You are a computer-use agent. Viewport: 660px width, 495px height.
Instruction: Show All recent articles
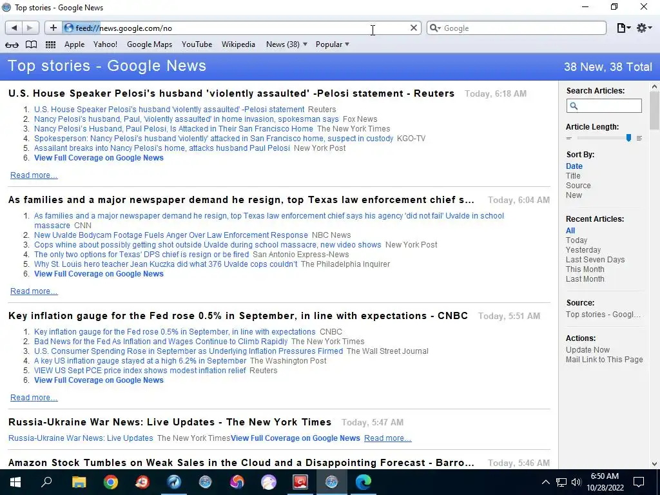[x=570, y=231]
